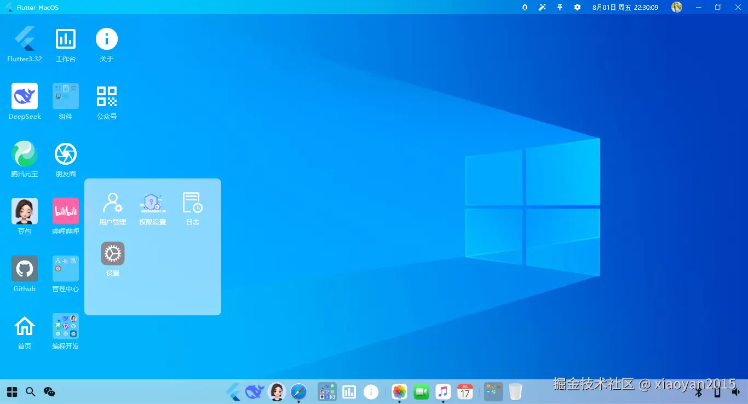Open notifications bell in top bar
748x404 pixels.
(x=525, y=7)
